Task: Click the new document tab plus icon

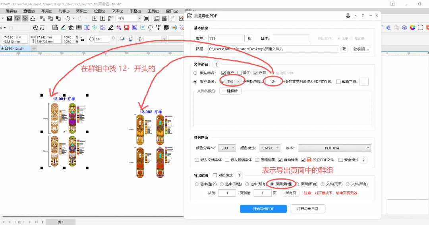Action: (x=34, y=48)
